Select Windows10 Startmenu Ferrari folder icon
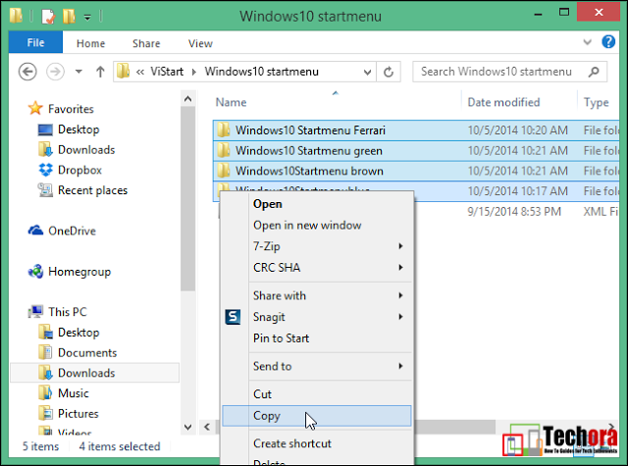Viewport: 628px width, 466px height. [223, 130]
